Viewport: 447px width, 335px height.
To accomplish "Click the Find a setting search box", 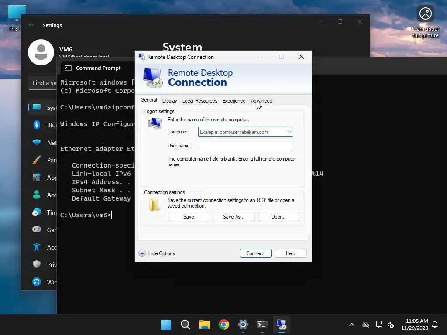I will tap(43, 83).
